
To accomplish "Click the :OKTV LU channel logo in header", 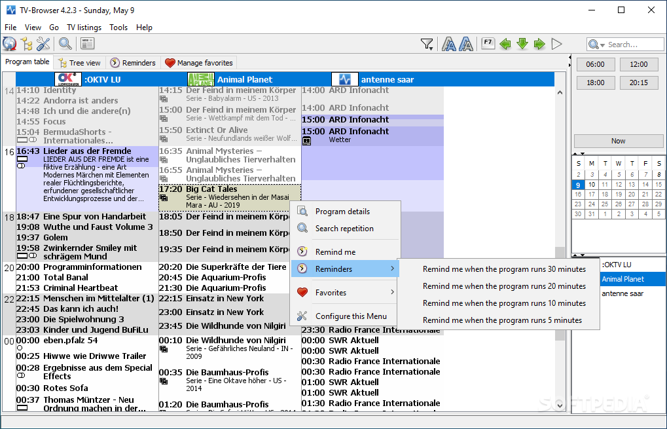I will 67,79.
